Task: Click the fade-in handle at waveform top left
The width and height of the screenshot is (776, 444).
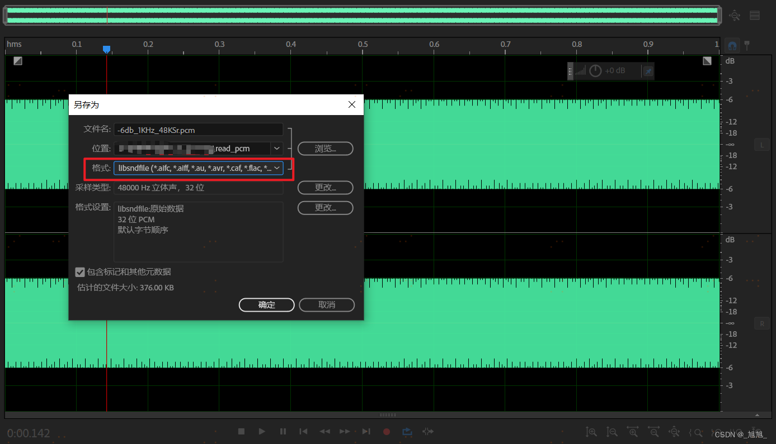Action: [18, 61]
